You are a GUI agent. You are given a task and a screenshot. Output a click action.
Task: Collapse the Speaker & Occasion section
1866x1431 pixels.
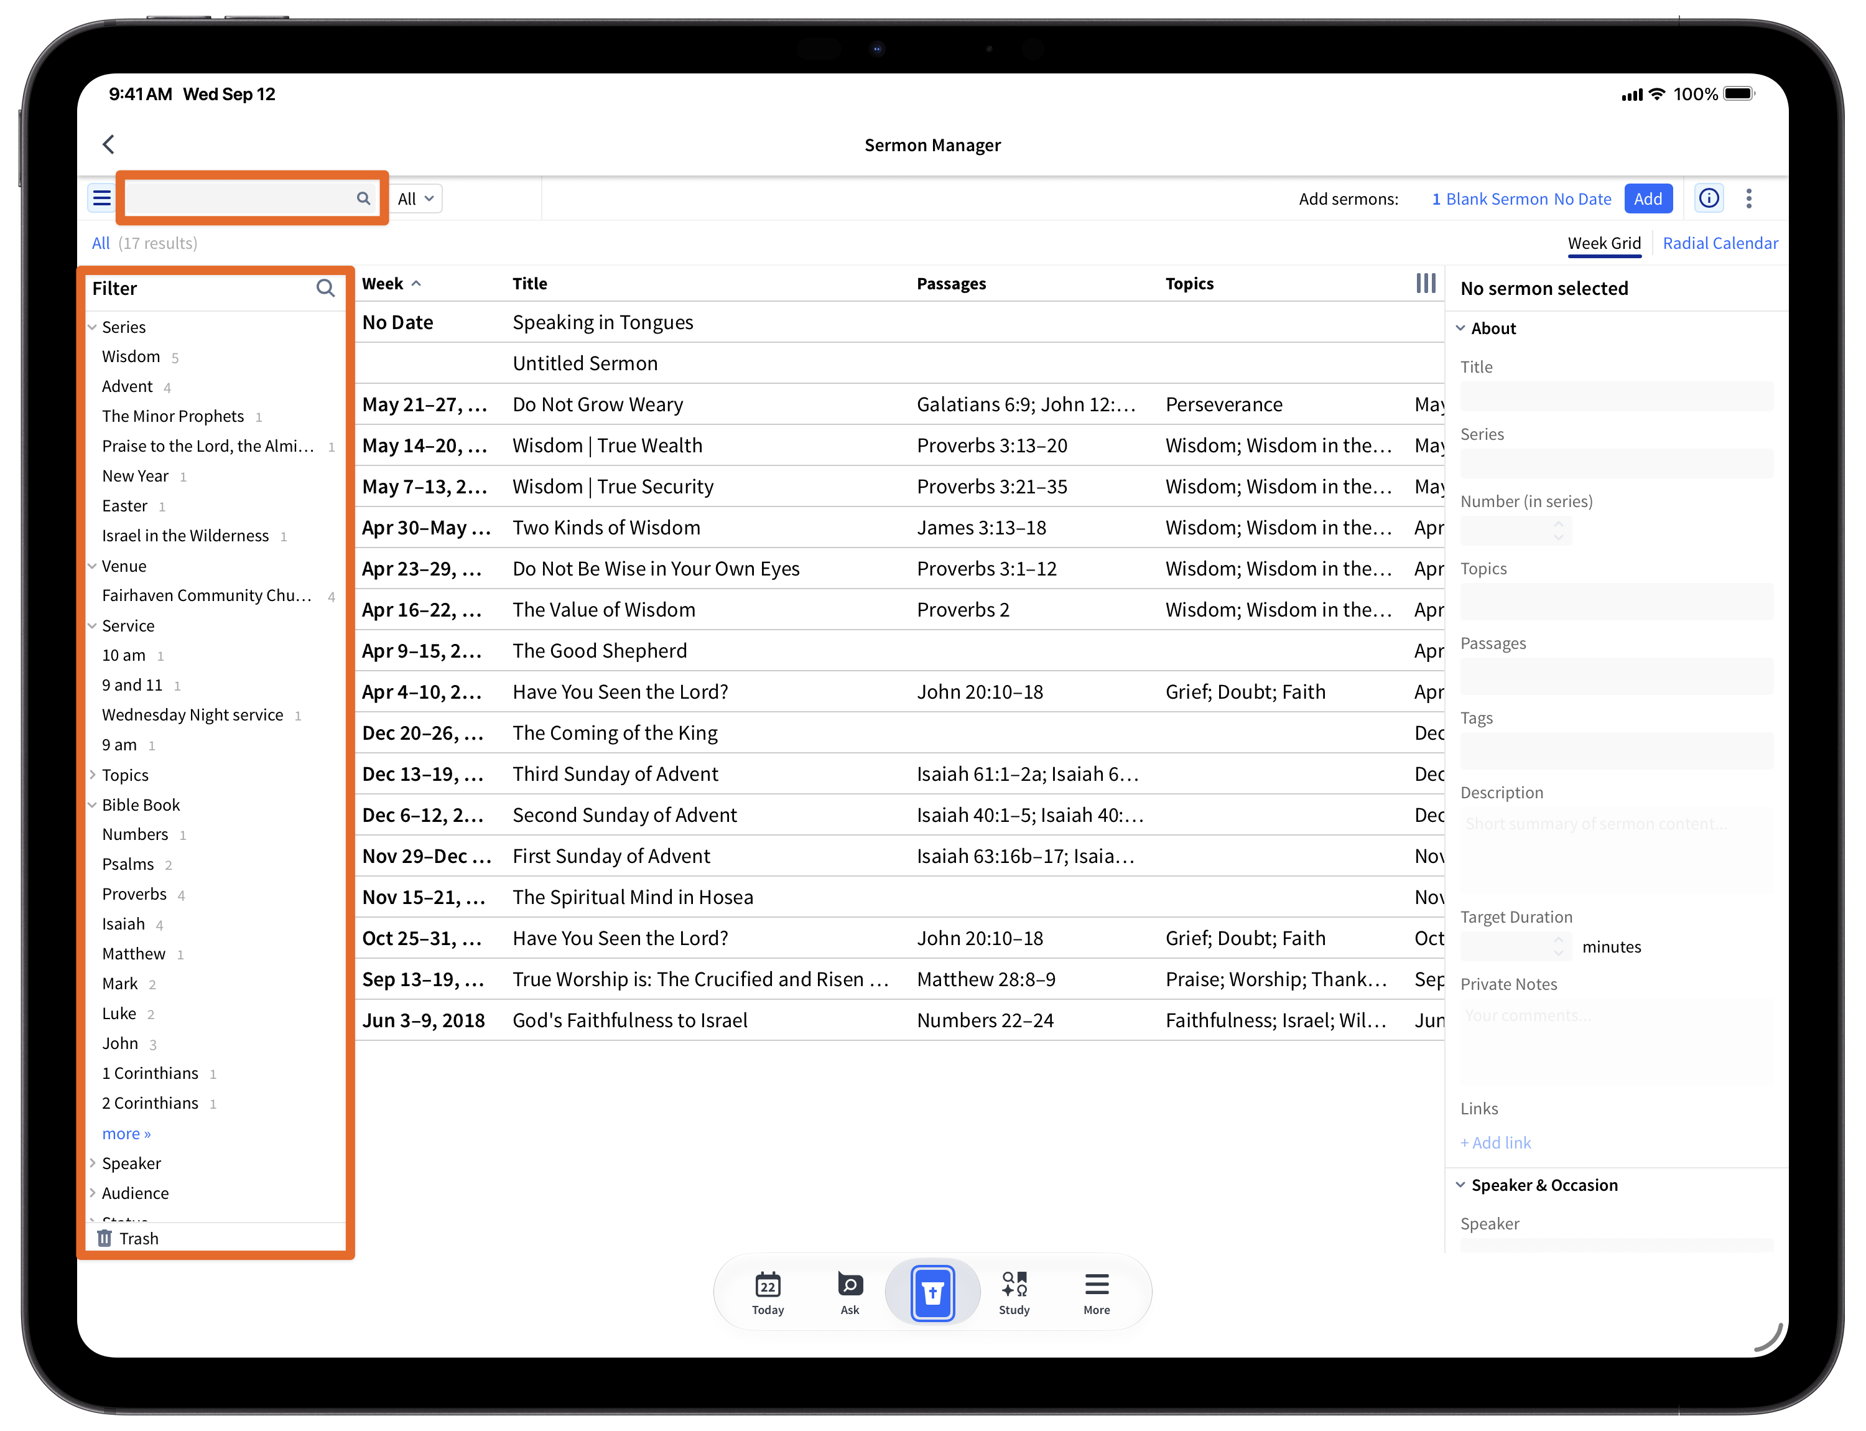pyautogui.click(x=1460, y=1185)
